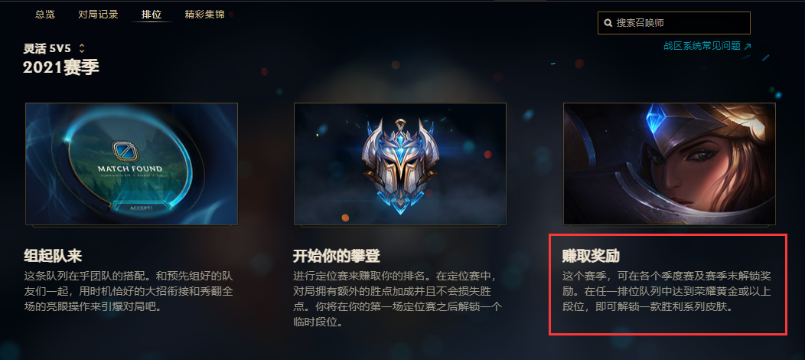The image size is (805, 360).
Task: Click the 2021赛季 season title
Action: (61, 67)
